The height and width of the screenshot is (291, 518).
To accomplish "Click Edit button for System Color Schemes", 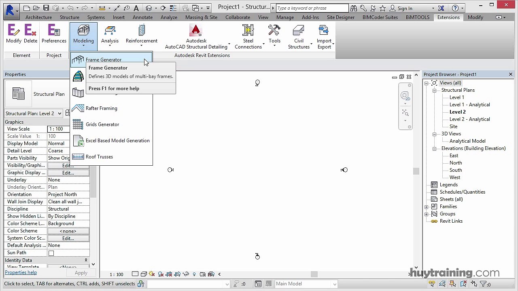I will [x=68, y=238].
